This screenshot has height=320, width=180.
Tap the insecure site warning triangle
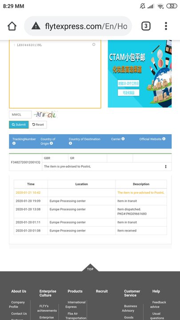36,26
